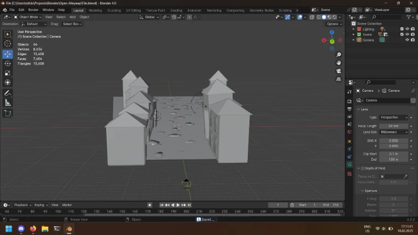Switch to the Shading workspace tab
The image size is (418, 235).
(176, 10)
